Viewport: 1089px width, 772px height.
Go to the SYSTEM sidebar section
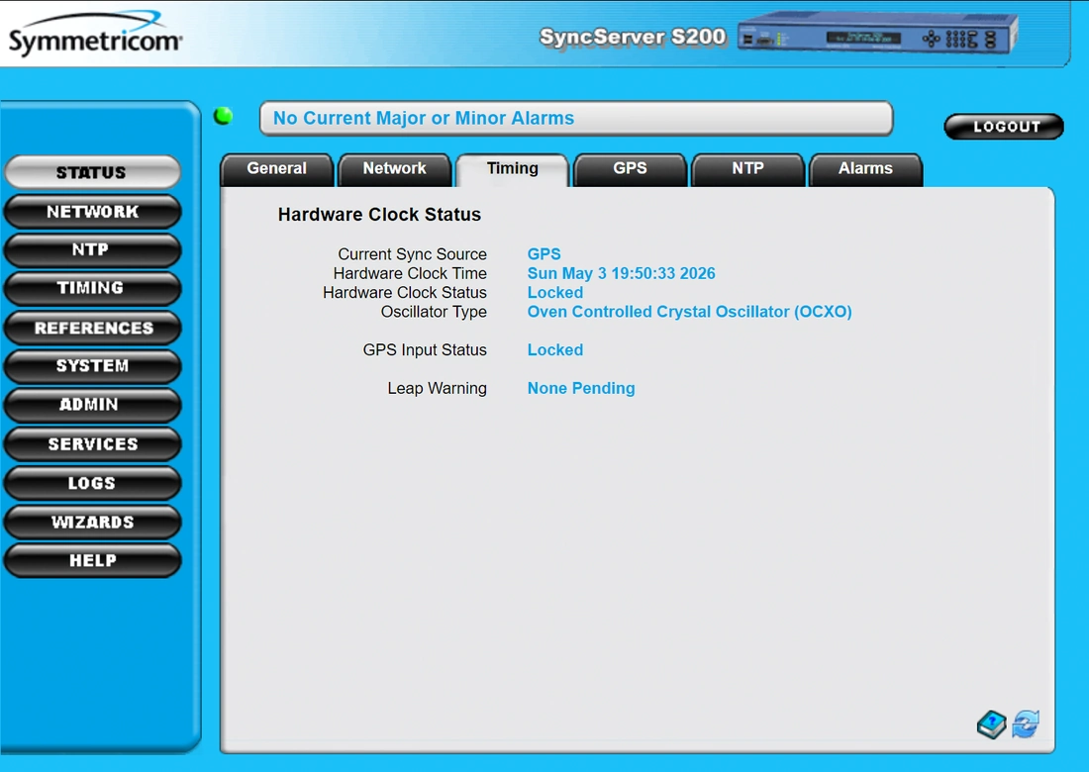tap(92, 366)
